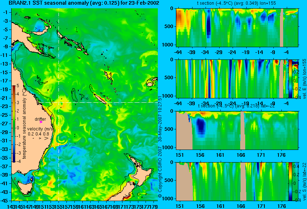307x209 pixels.
Task: Click the '5' value on the SST color bar
Action: coord(18,85)
